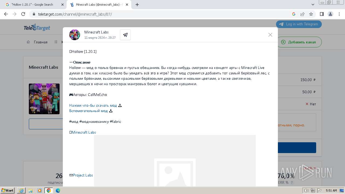The image size is (345, 194).
Task: Close the Minecraft Labs post popup
Action: [x=270, y=35]
